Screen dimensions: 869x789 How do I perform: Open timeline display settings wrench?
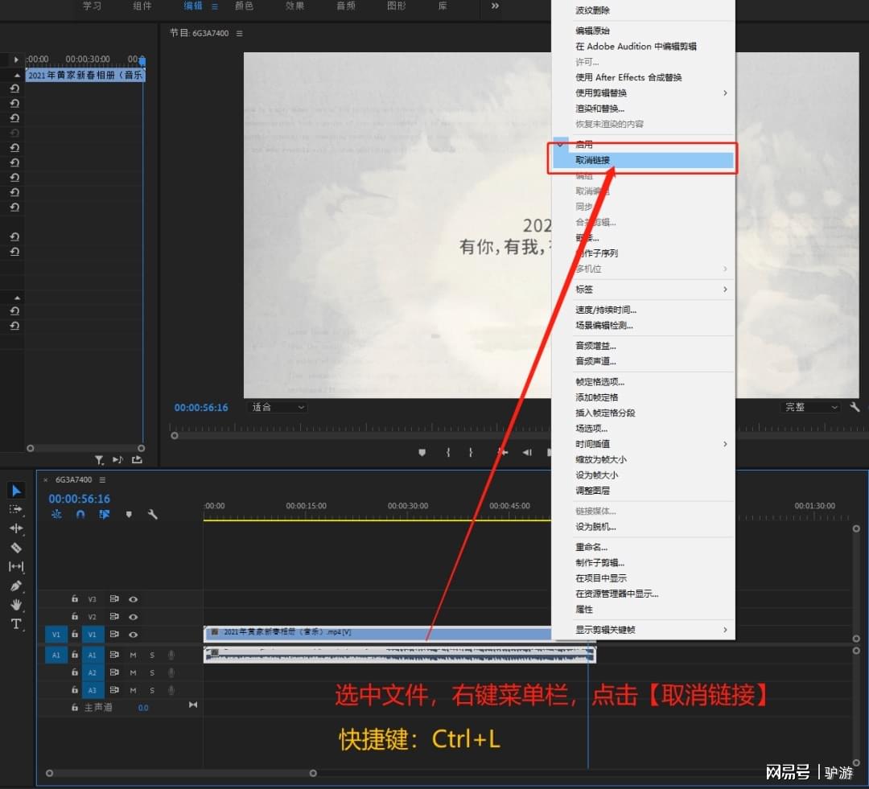click(152, 514)
